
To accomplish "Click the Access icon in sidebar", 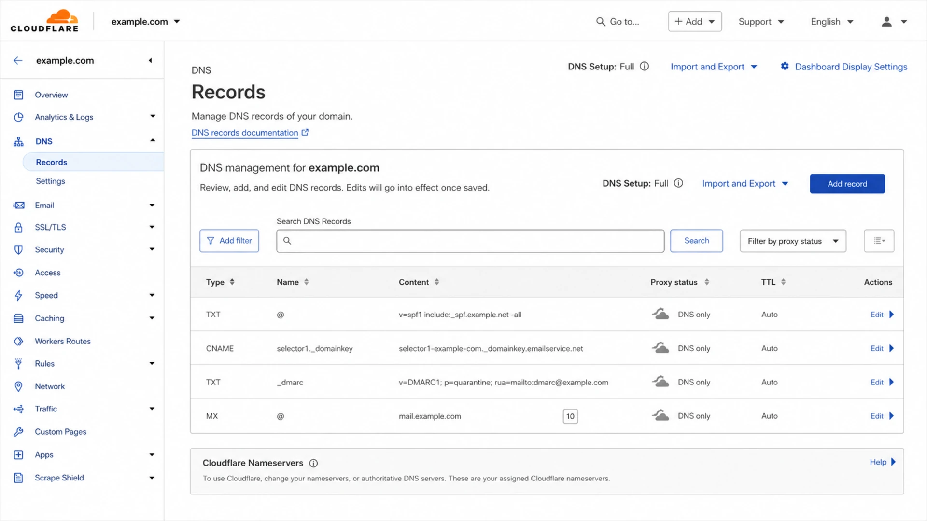I will [x=18, y=273].
